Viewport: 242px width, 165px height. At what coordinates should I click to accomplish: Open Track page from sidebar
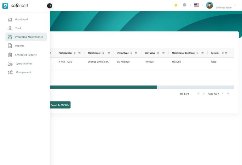pos(18,28)
